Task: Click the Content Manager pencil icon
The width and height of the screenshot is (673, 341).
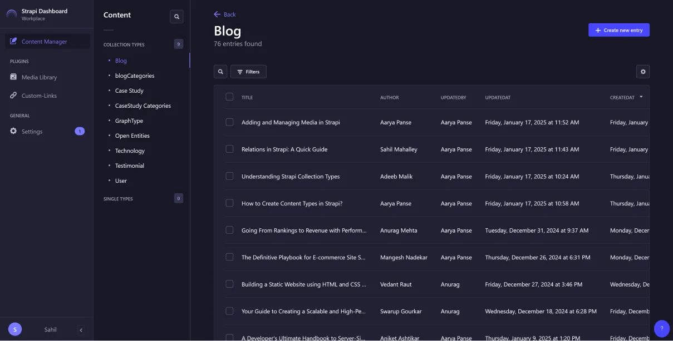Action: [x=13, y=41]
